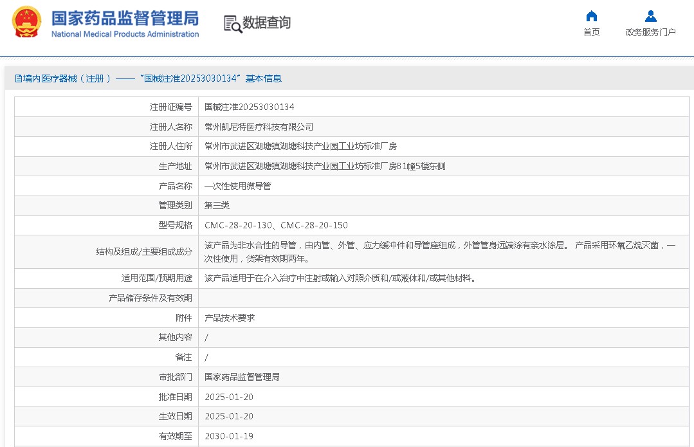
Task: Select production address ending B1幢5楼东侧
Action: [325, 167]
